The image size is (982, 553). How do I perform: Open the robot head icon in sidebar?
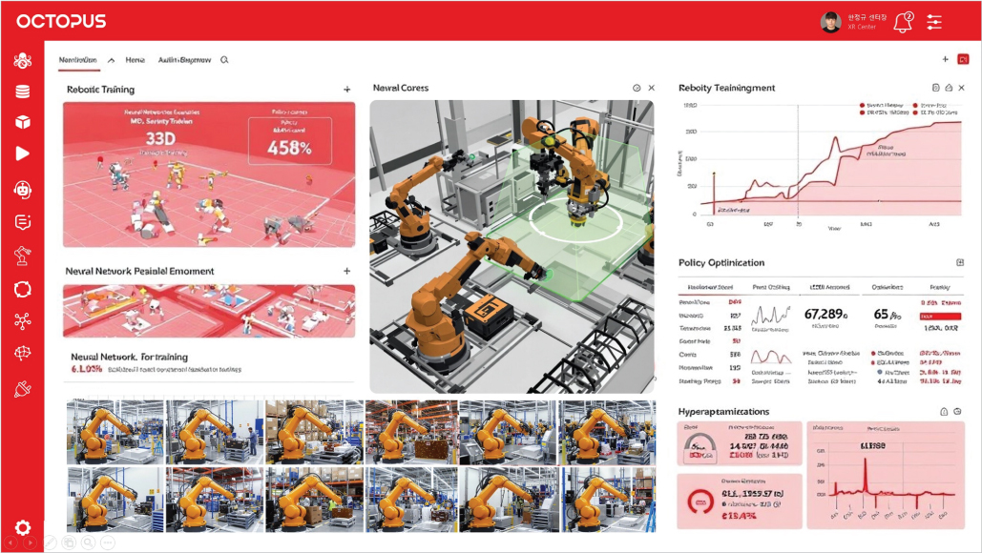coord(23,190)
